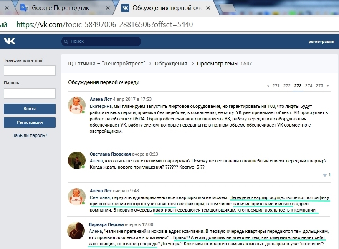Open page 271 of the discussion

[276, 86]
